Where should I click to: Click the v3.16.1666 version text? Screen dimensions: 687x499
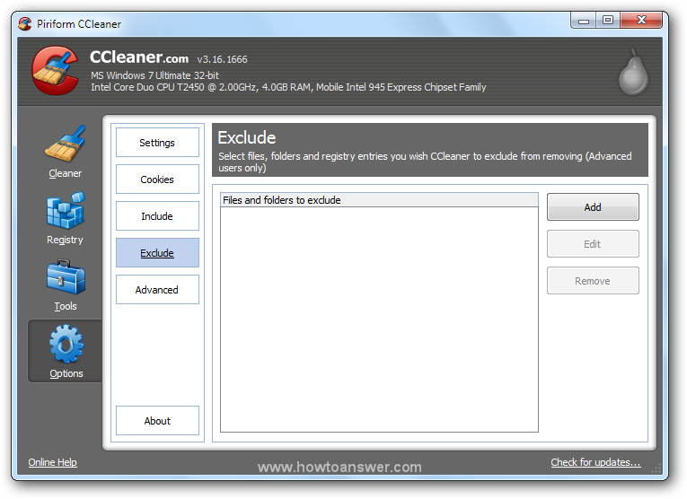(222, 59)
